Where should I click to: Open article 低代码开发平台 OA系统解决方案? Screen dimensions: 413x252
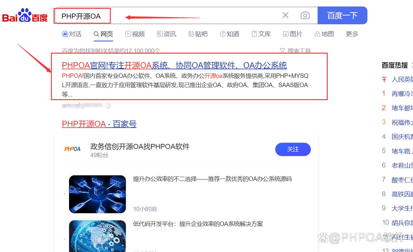coord(198,224)
